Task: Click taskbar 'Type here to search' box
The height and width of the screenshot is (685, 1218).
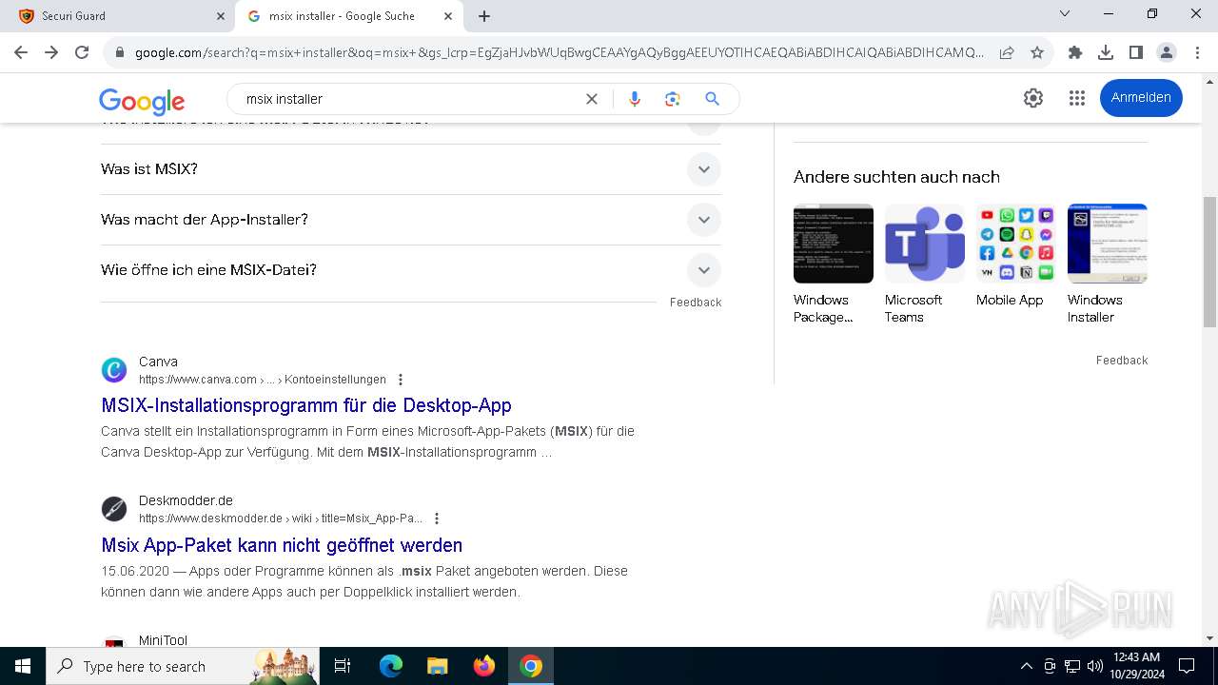Action: click(x=183, y=666)
